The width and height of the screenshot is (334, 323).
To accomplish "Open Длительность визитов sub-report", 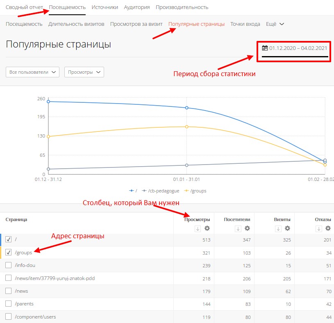I will pyautogui.click(x=76, y=24).
